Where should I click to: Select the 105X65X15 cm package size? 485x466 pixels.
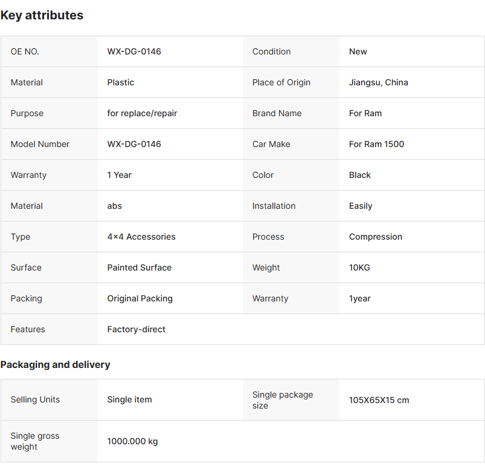coord(379,400)
